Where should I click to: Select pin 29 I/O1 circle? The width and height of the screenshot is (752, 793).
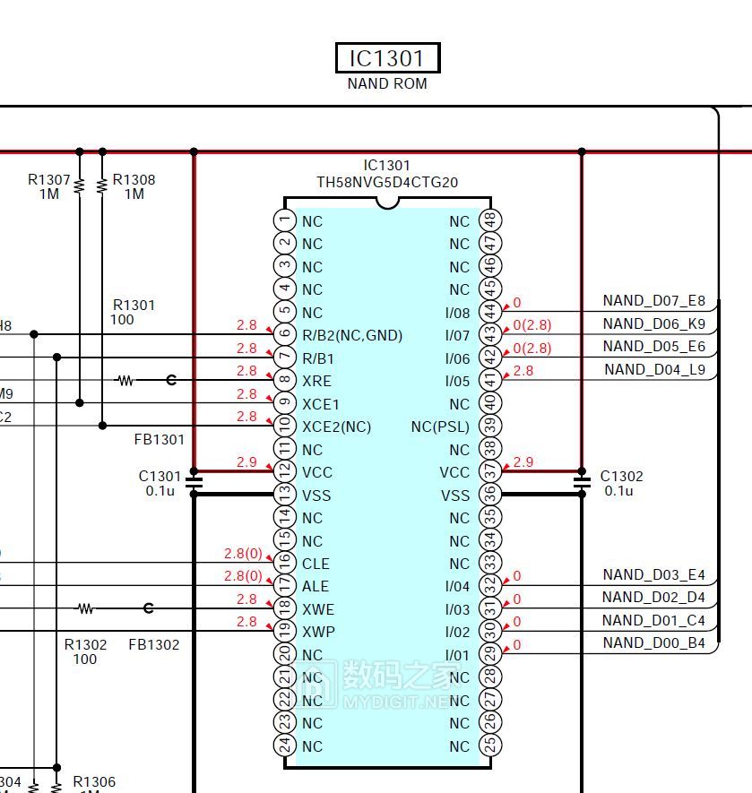click(490, 654)
